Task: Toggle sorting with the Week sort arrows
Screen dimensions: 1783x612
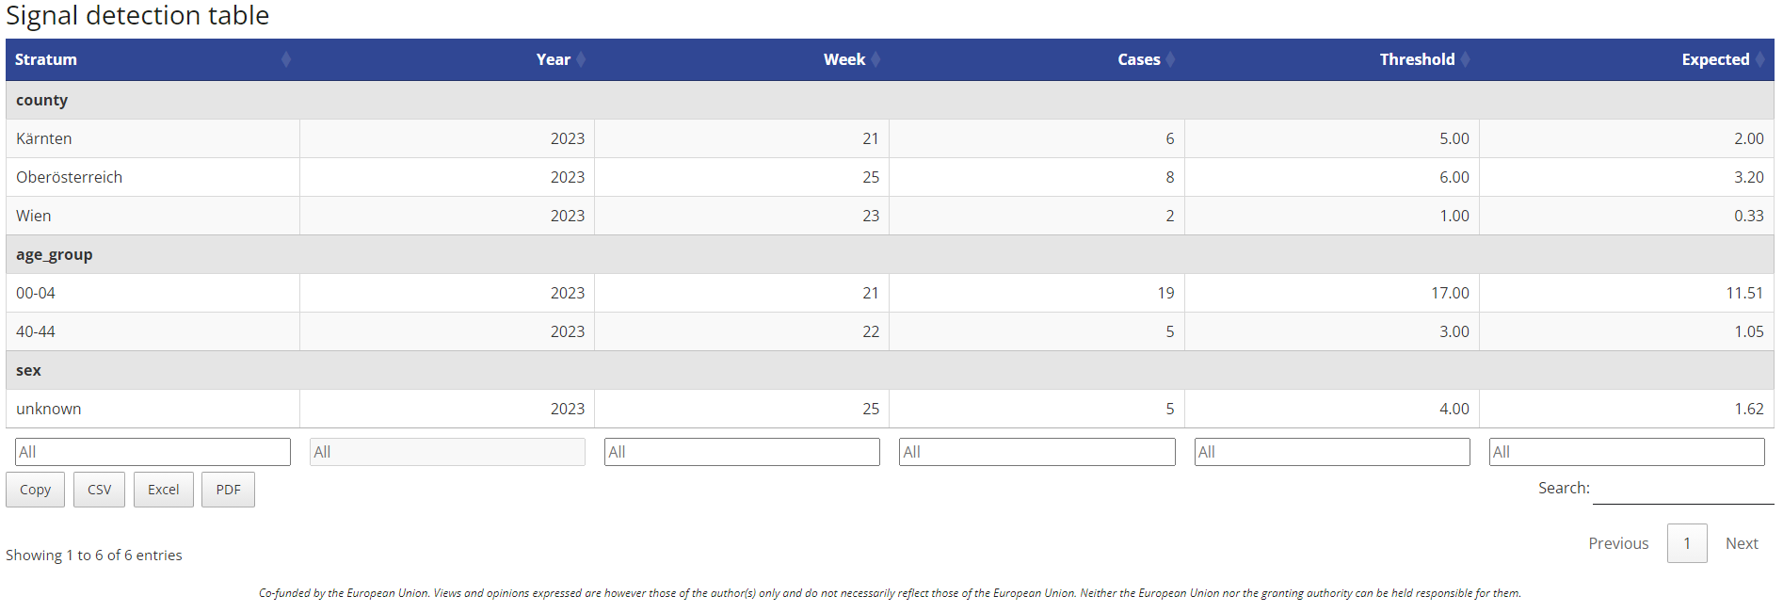Action: coord(875,59)
